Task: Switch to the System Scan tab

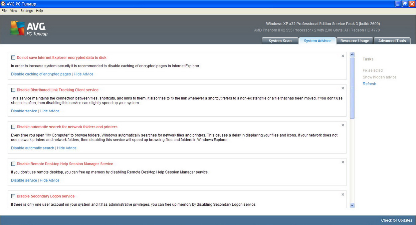Action: (x=280, y=41)
